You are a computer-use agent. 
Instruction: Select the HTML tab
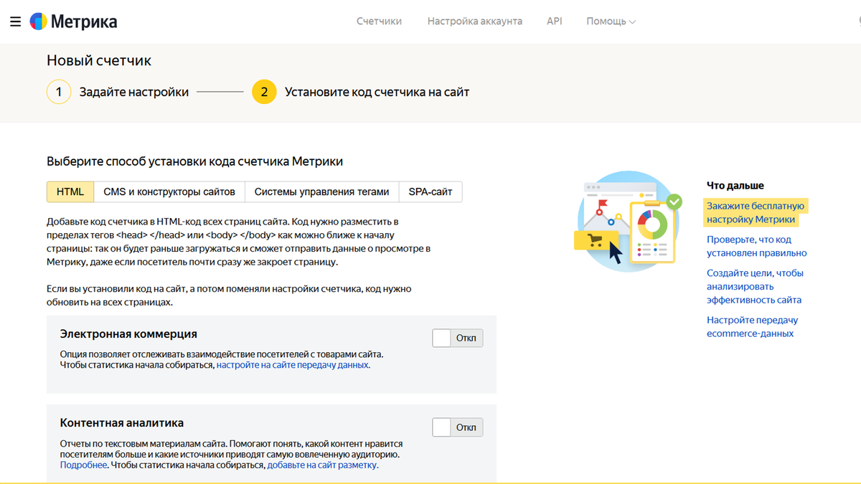point(70,191)
